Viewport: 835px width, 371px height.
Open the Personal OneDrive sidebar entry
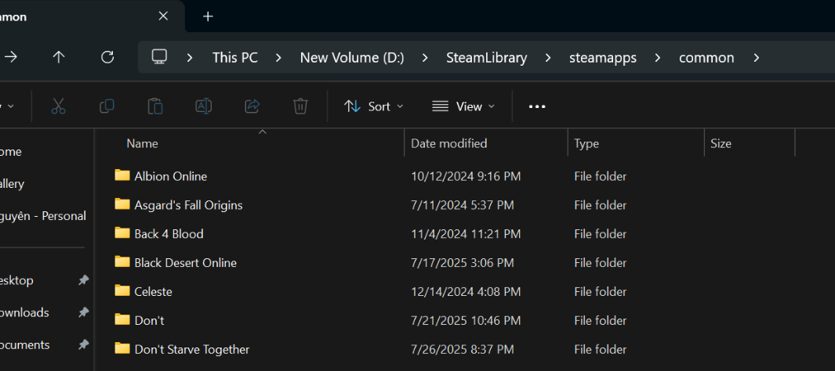click(x=42, y=216)
